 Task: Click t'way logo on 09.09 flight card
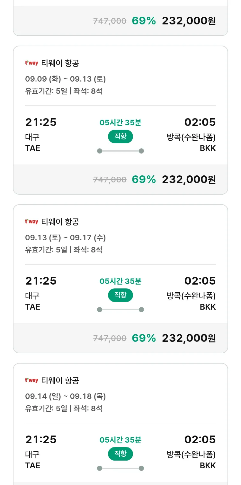31,63
